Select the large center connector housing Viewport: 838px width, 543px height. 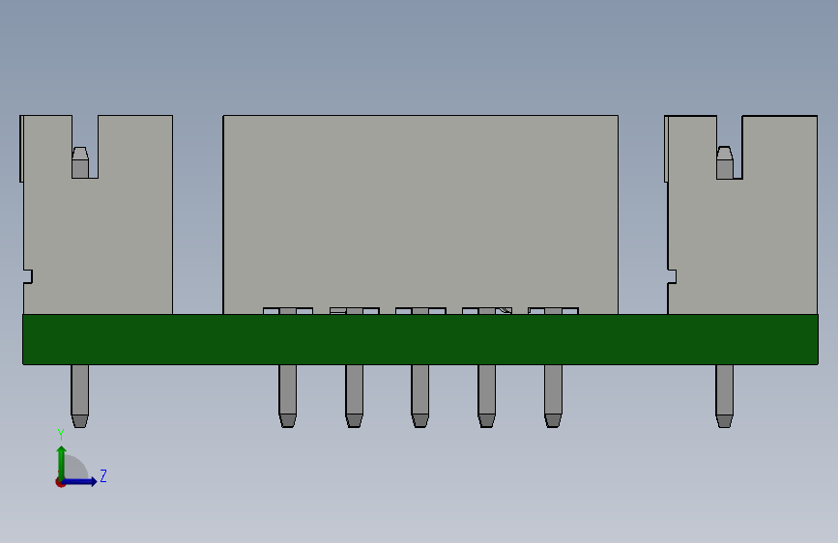coord(420,214)
